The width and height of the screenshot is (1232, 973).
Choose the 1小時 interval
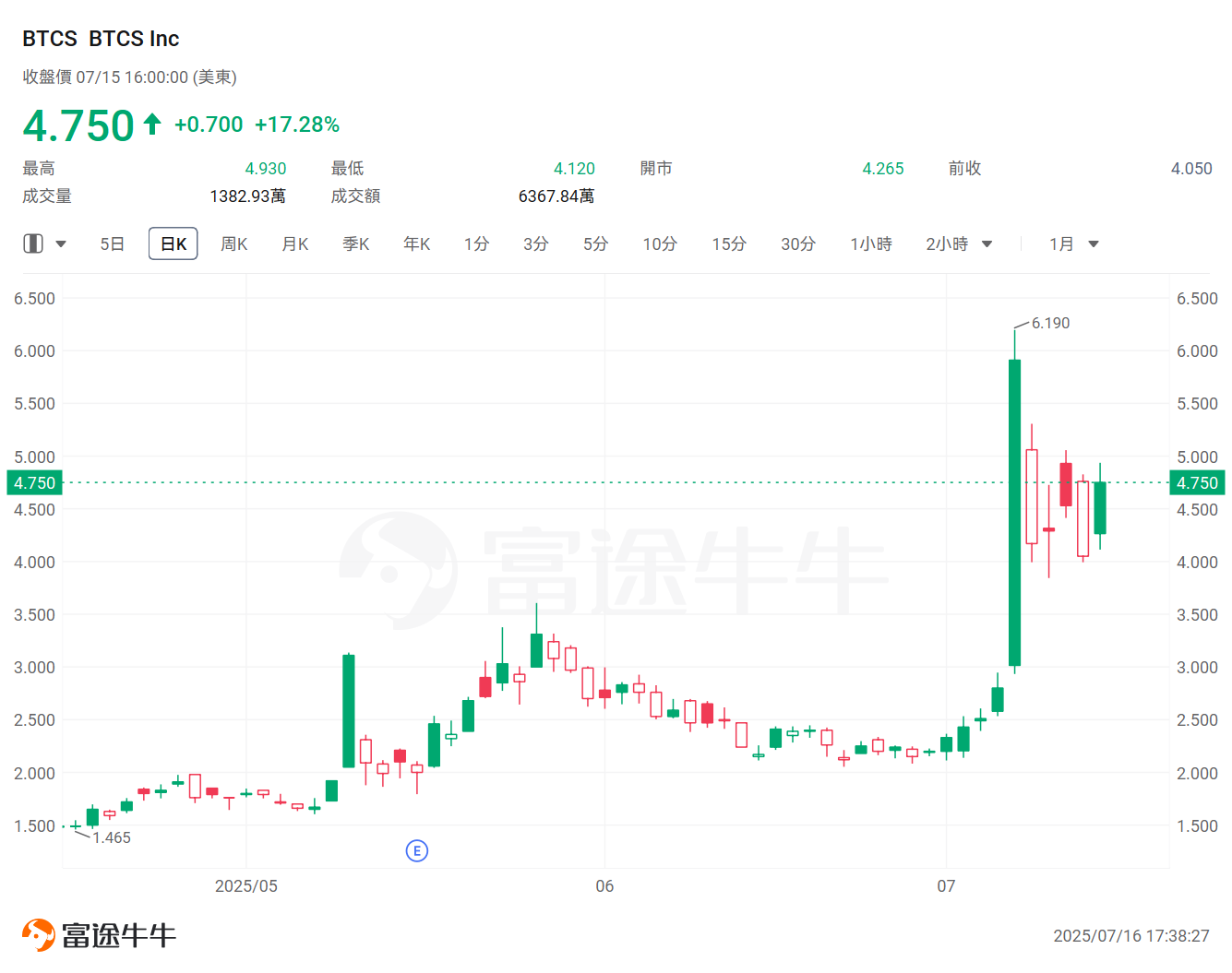870,244
